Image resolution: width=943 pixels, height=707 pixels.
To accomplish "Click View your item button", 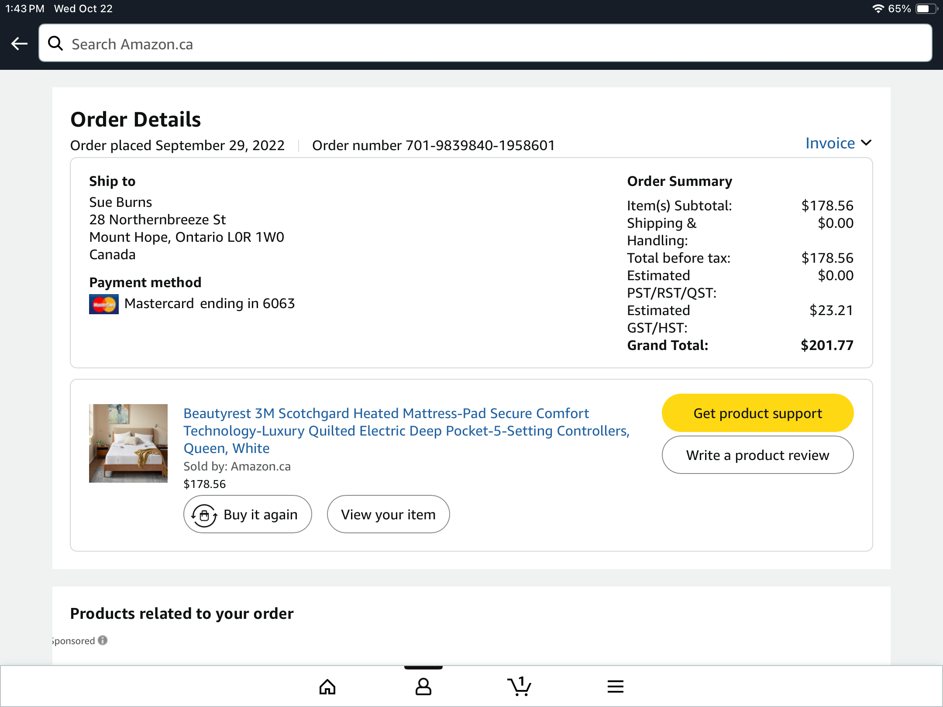I will [x=388, y=514].
